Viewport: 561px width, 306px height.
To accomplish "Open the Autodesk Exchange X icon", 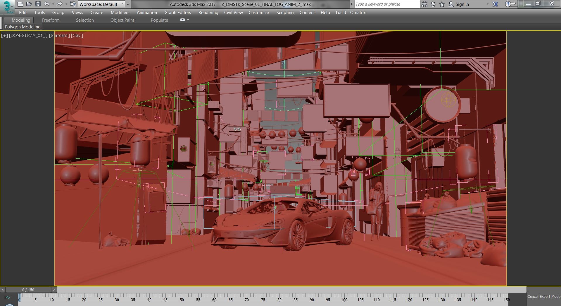I will coord(495,4).
